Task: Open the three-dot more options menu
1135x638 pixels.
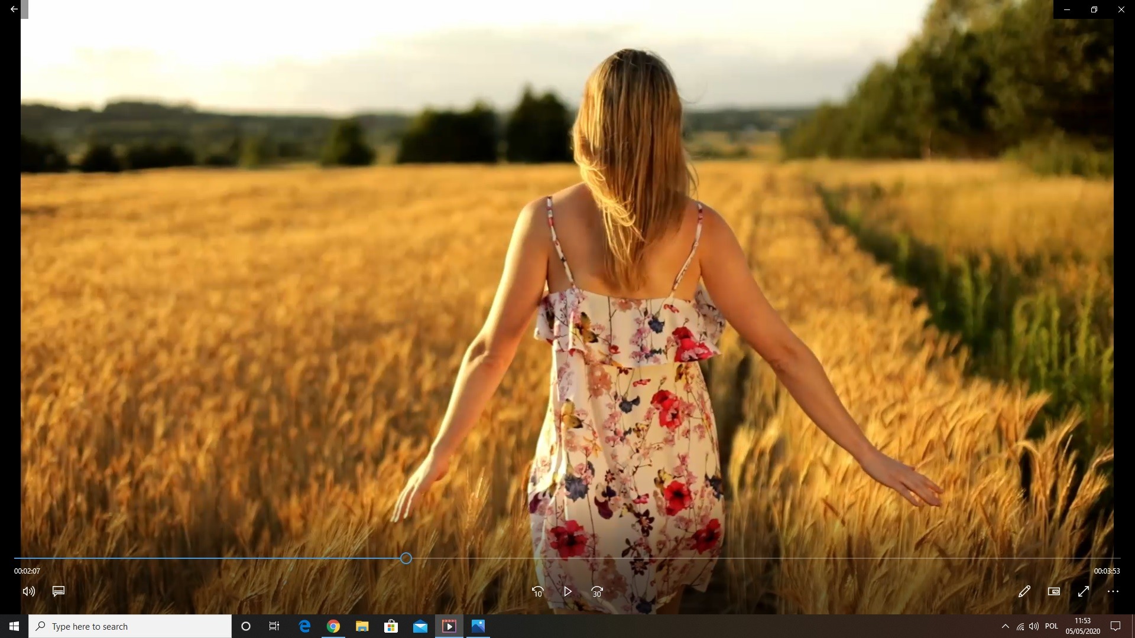Action: coord(1113,591)
